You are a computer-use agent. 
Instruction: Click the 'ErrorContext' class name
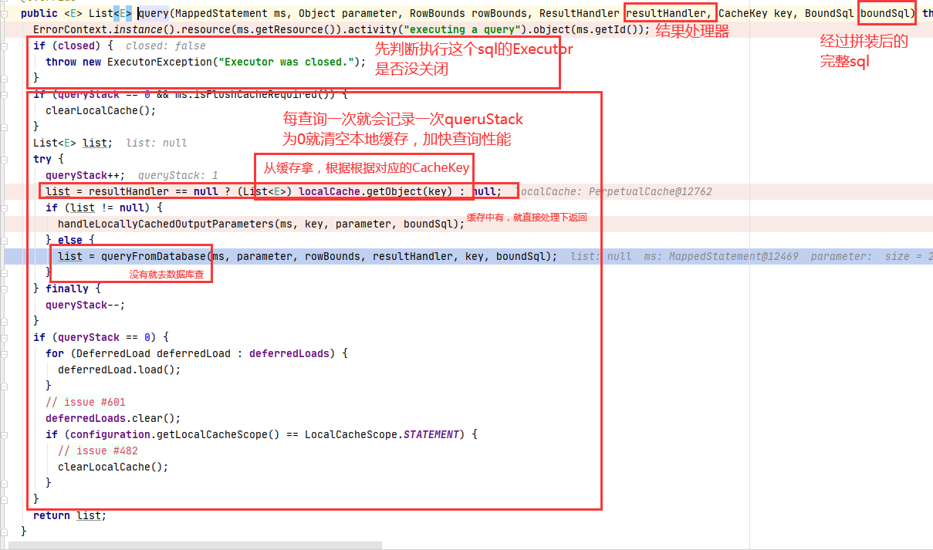[x=70, y=29]
